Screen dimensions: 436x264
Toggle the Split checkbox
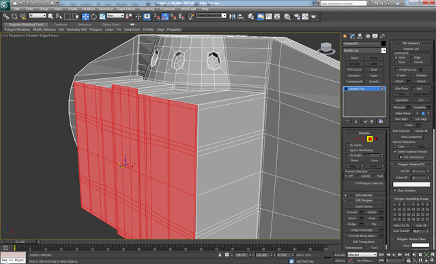[x=413, y=88]
